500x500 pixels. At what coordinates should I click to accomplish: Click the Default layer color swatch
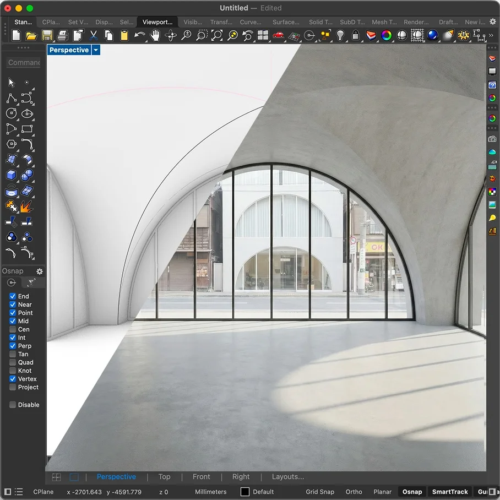[245, 492]
